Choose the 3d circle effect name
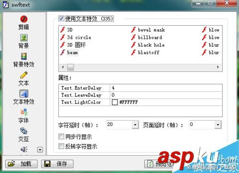This screenshot has width=239, height=173. 79,37
